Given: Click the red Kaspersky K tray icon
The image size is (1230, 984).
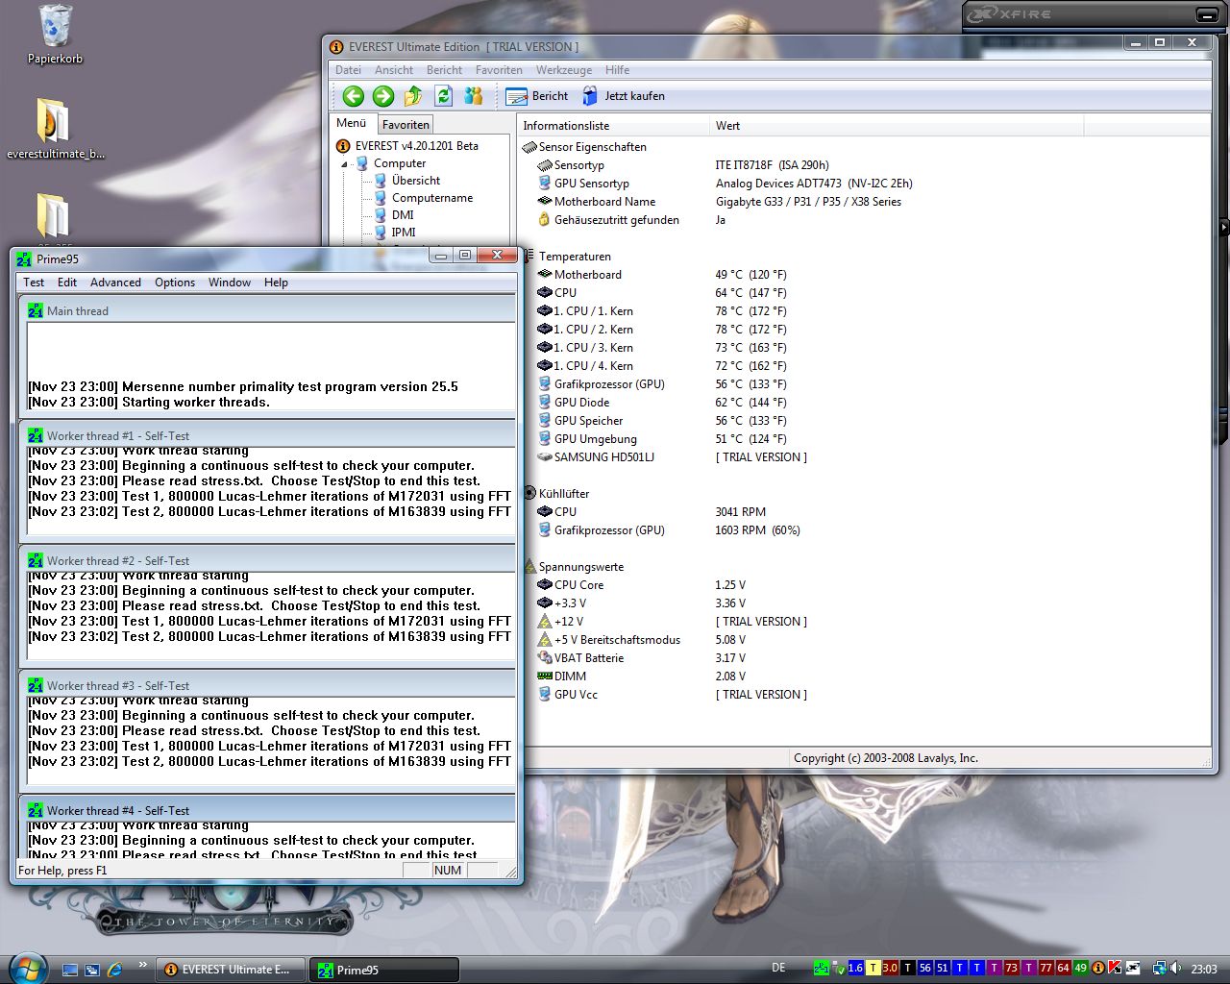Looking at the screenshot, I should [x=1115, y=969].
